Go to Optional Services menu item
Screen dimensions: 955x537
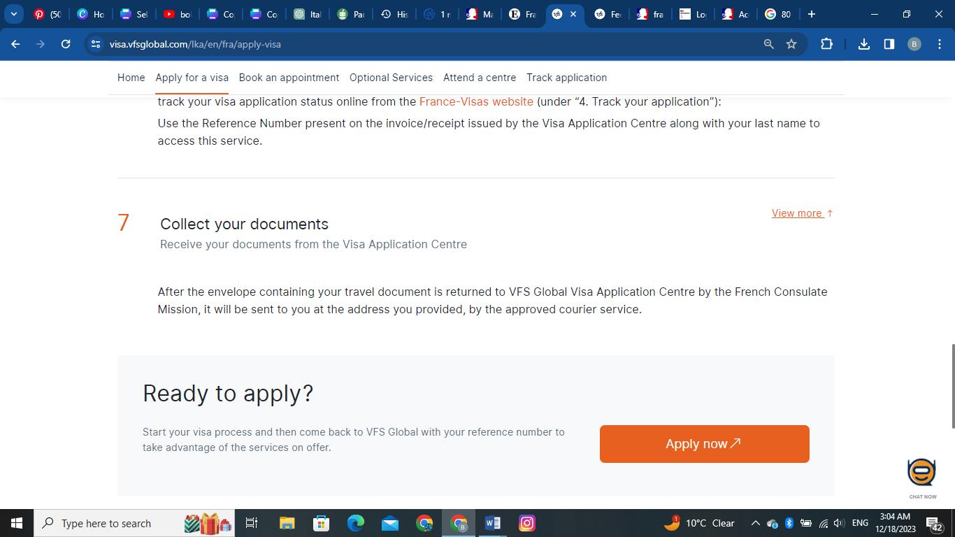point(391,78)
